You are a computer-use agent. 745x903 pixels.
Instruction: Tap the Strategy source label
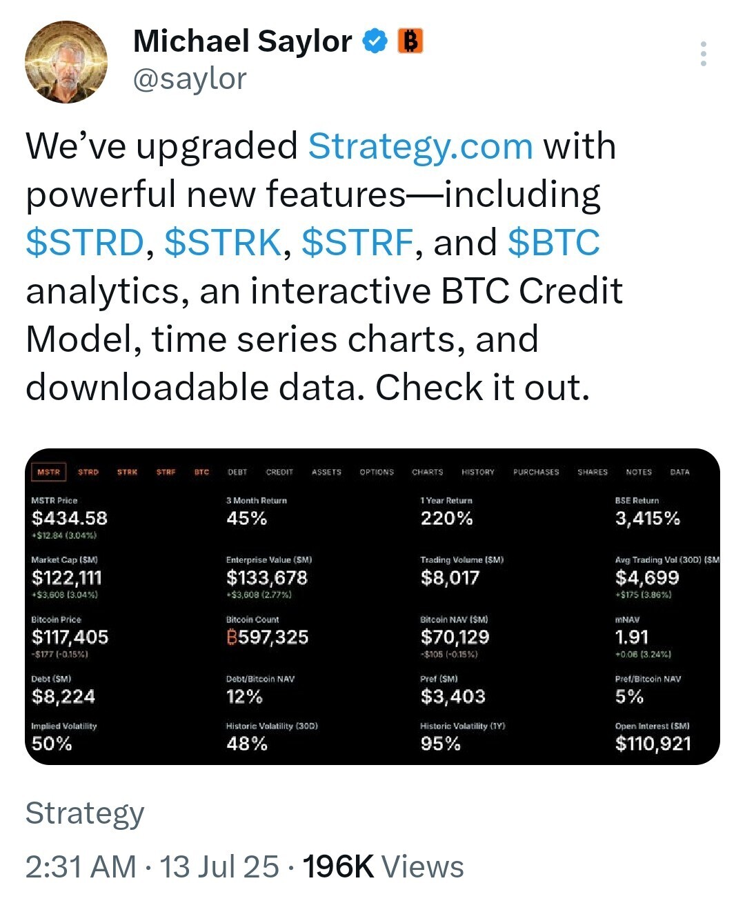[85, 814]
